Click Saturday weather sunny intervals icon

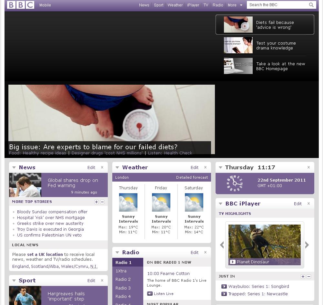[x=194, y=202]
